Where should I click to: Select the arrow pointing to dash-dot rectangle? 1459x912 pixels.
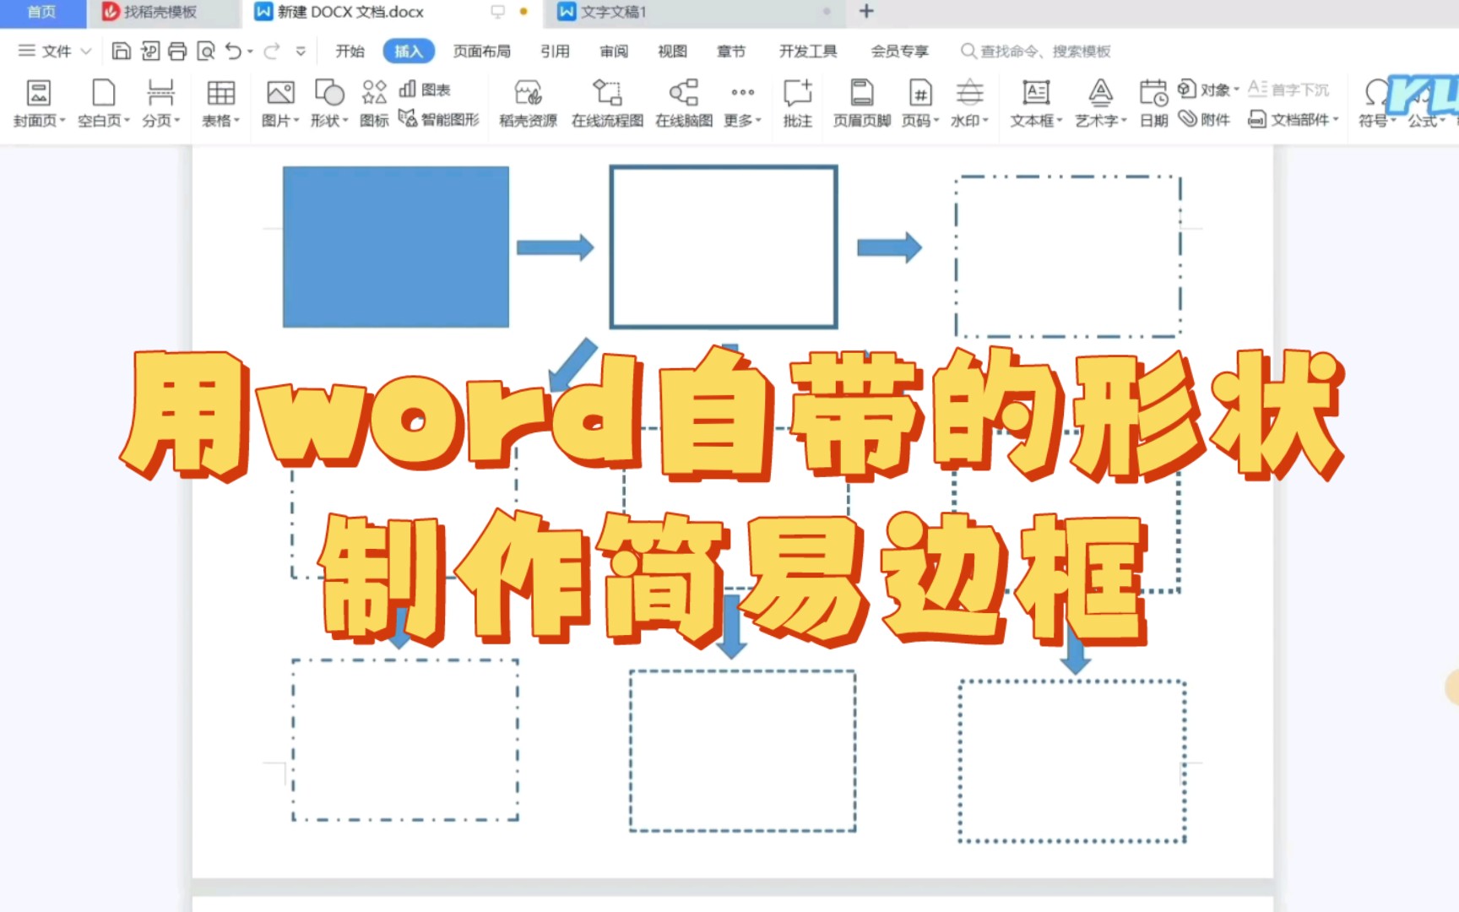coord(889,247)
